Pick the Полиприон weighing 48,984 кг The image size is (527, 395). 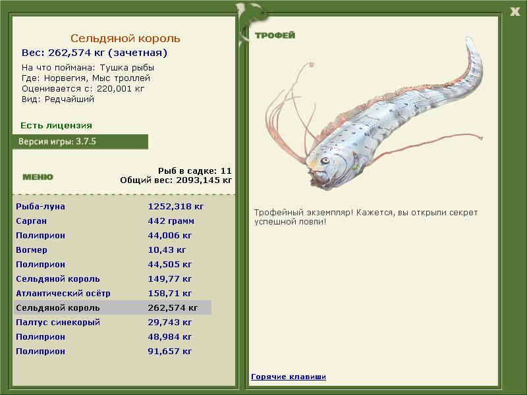click(40, 337)
